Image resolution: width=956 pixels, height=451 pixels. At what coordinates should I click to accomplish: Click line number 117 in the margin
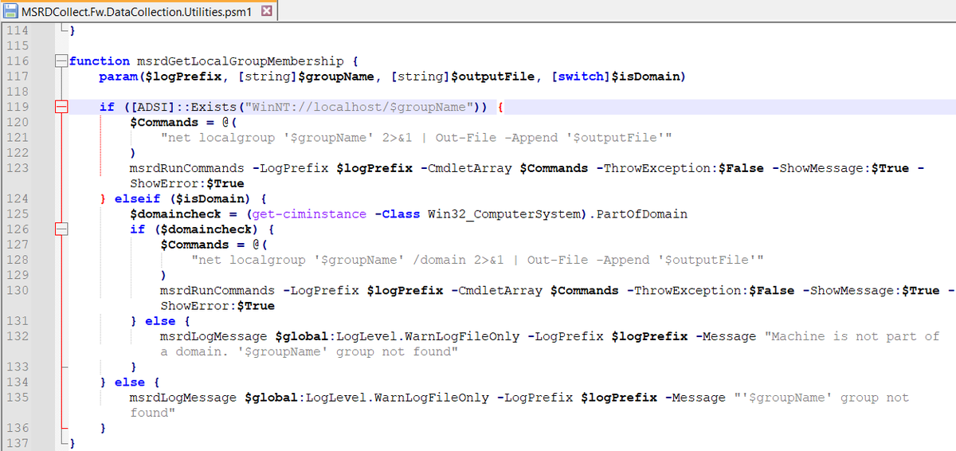coord(18,76)
